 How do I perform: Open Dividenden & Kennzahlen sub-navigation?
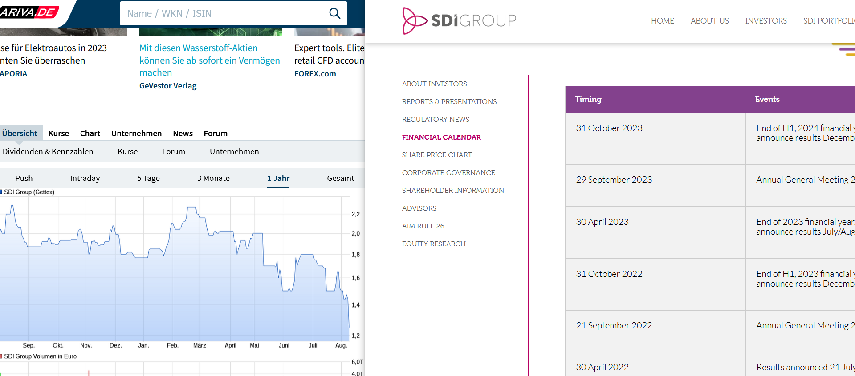click(48, 152)
